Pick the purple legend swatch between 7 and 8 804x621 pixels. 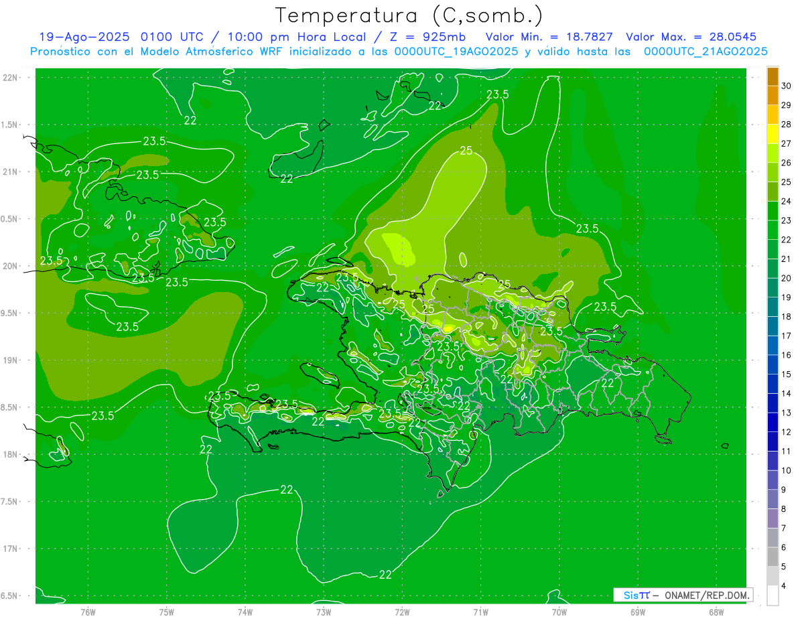(x=773, y=519)
